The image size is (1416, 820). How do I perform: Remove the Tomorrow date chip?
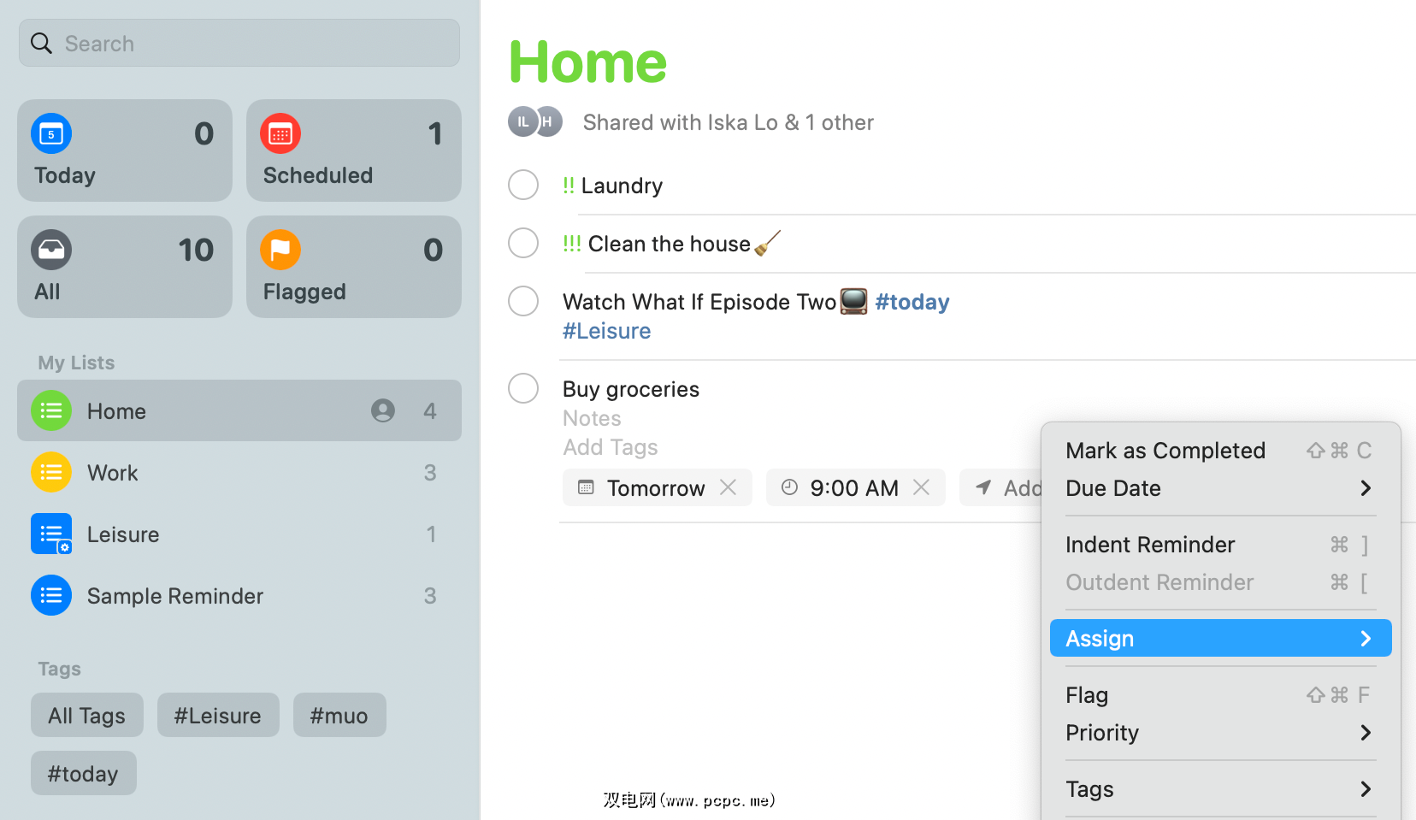click(x=729, y=487)
